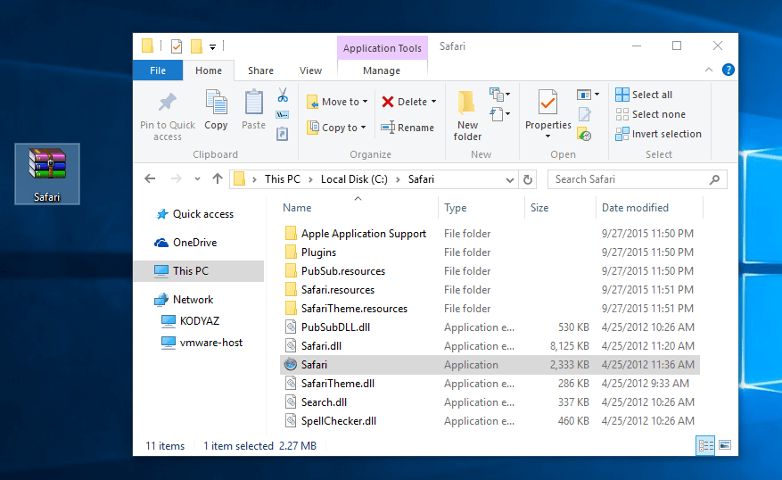Viewport: 782px width, 480px height.
Task: Switch to Large icons view in status bar
Action: point(725,445)
